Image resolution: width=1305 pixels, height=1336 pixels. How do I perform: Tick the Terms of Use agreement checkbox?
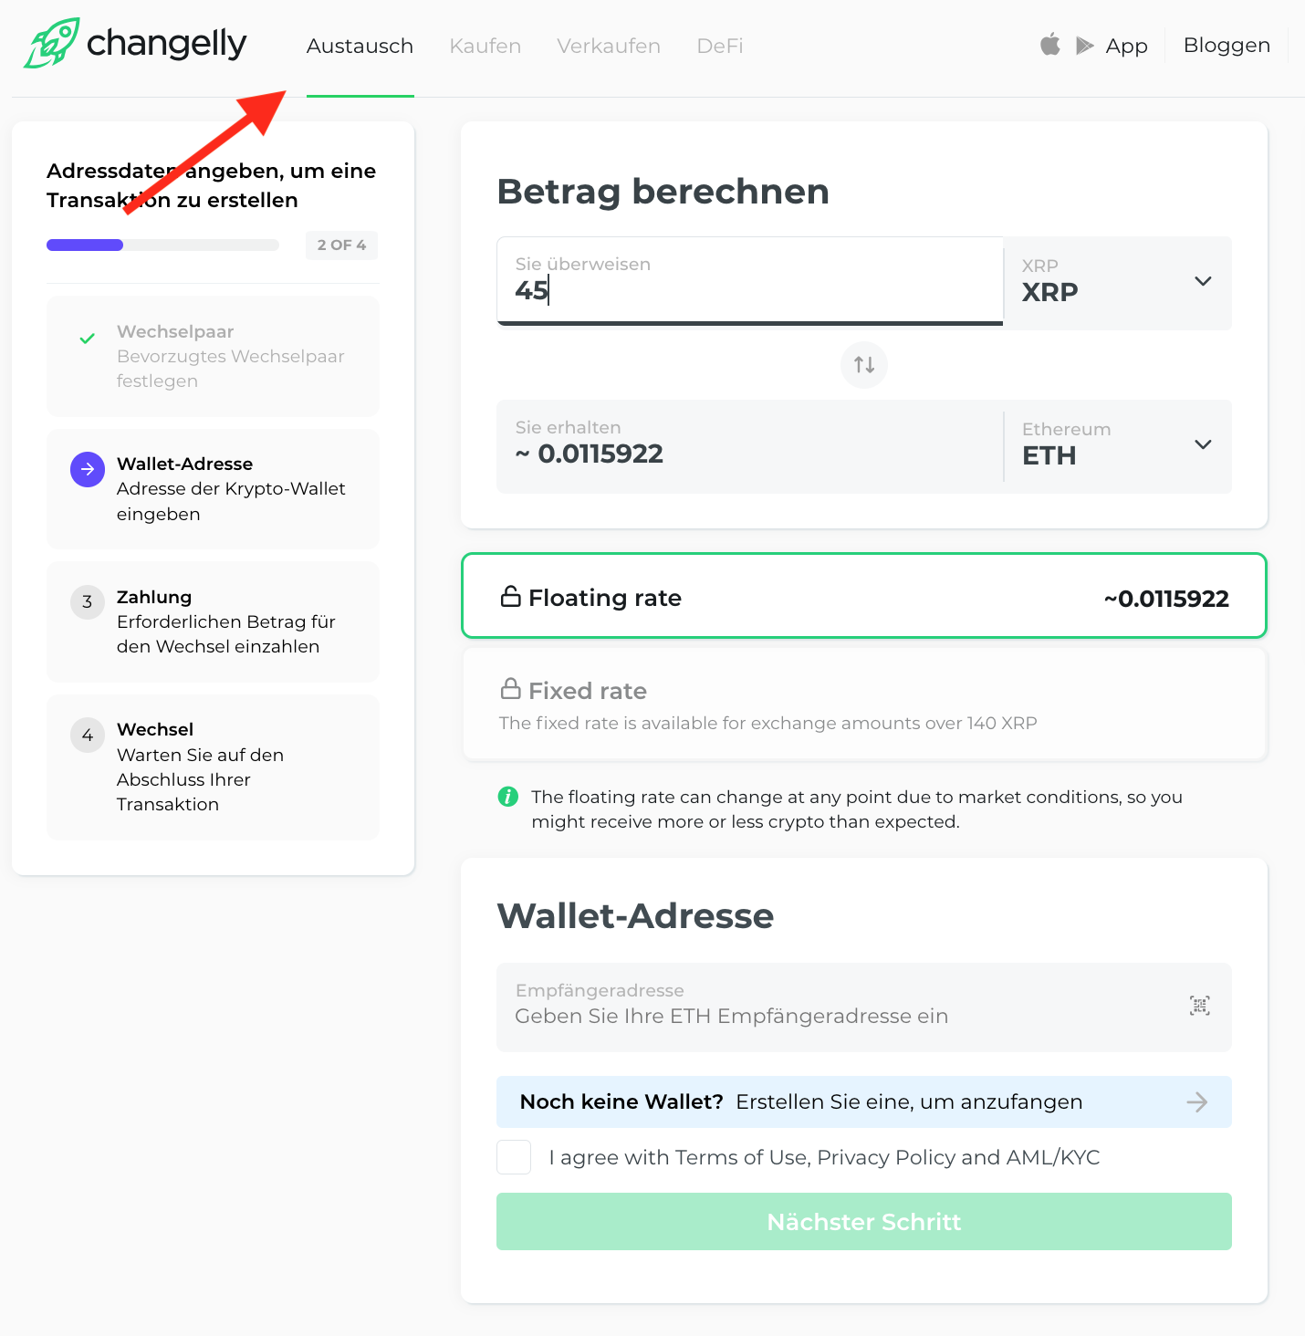[x=514, y=1157]
